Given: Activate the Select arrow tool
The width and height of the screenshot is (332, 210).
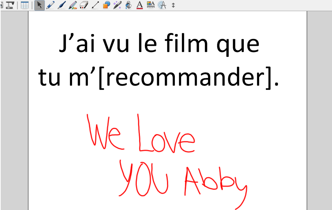Looking at the screenshot, I should click(39, 5).
